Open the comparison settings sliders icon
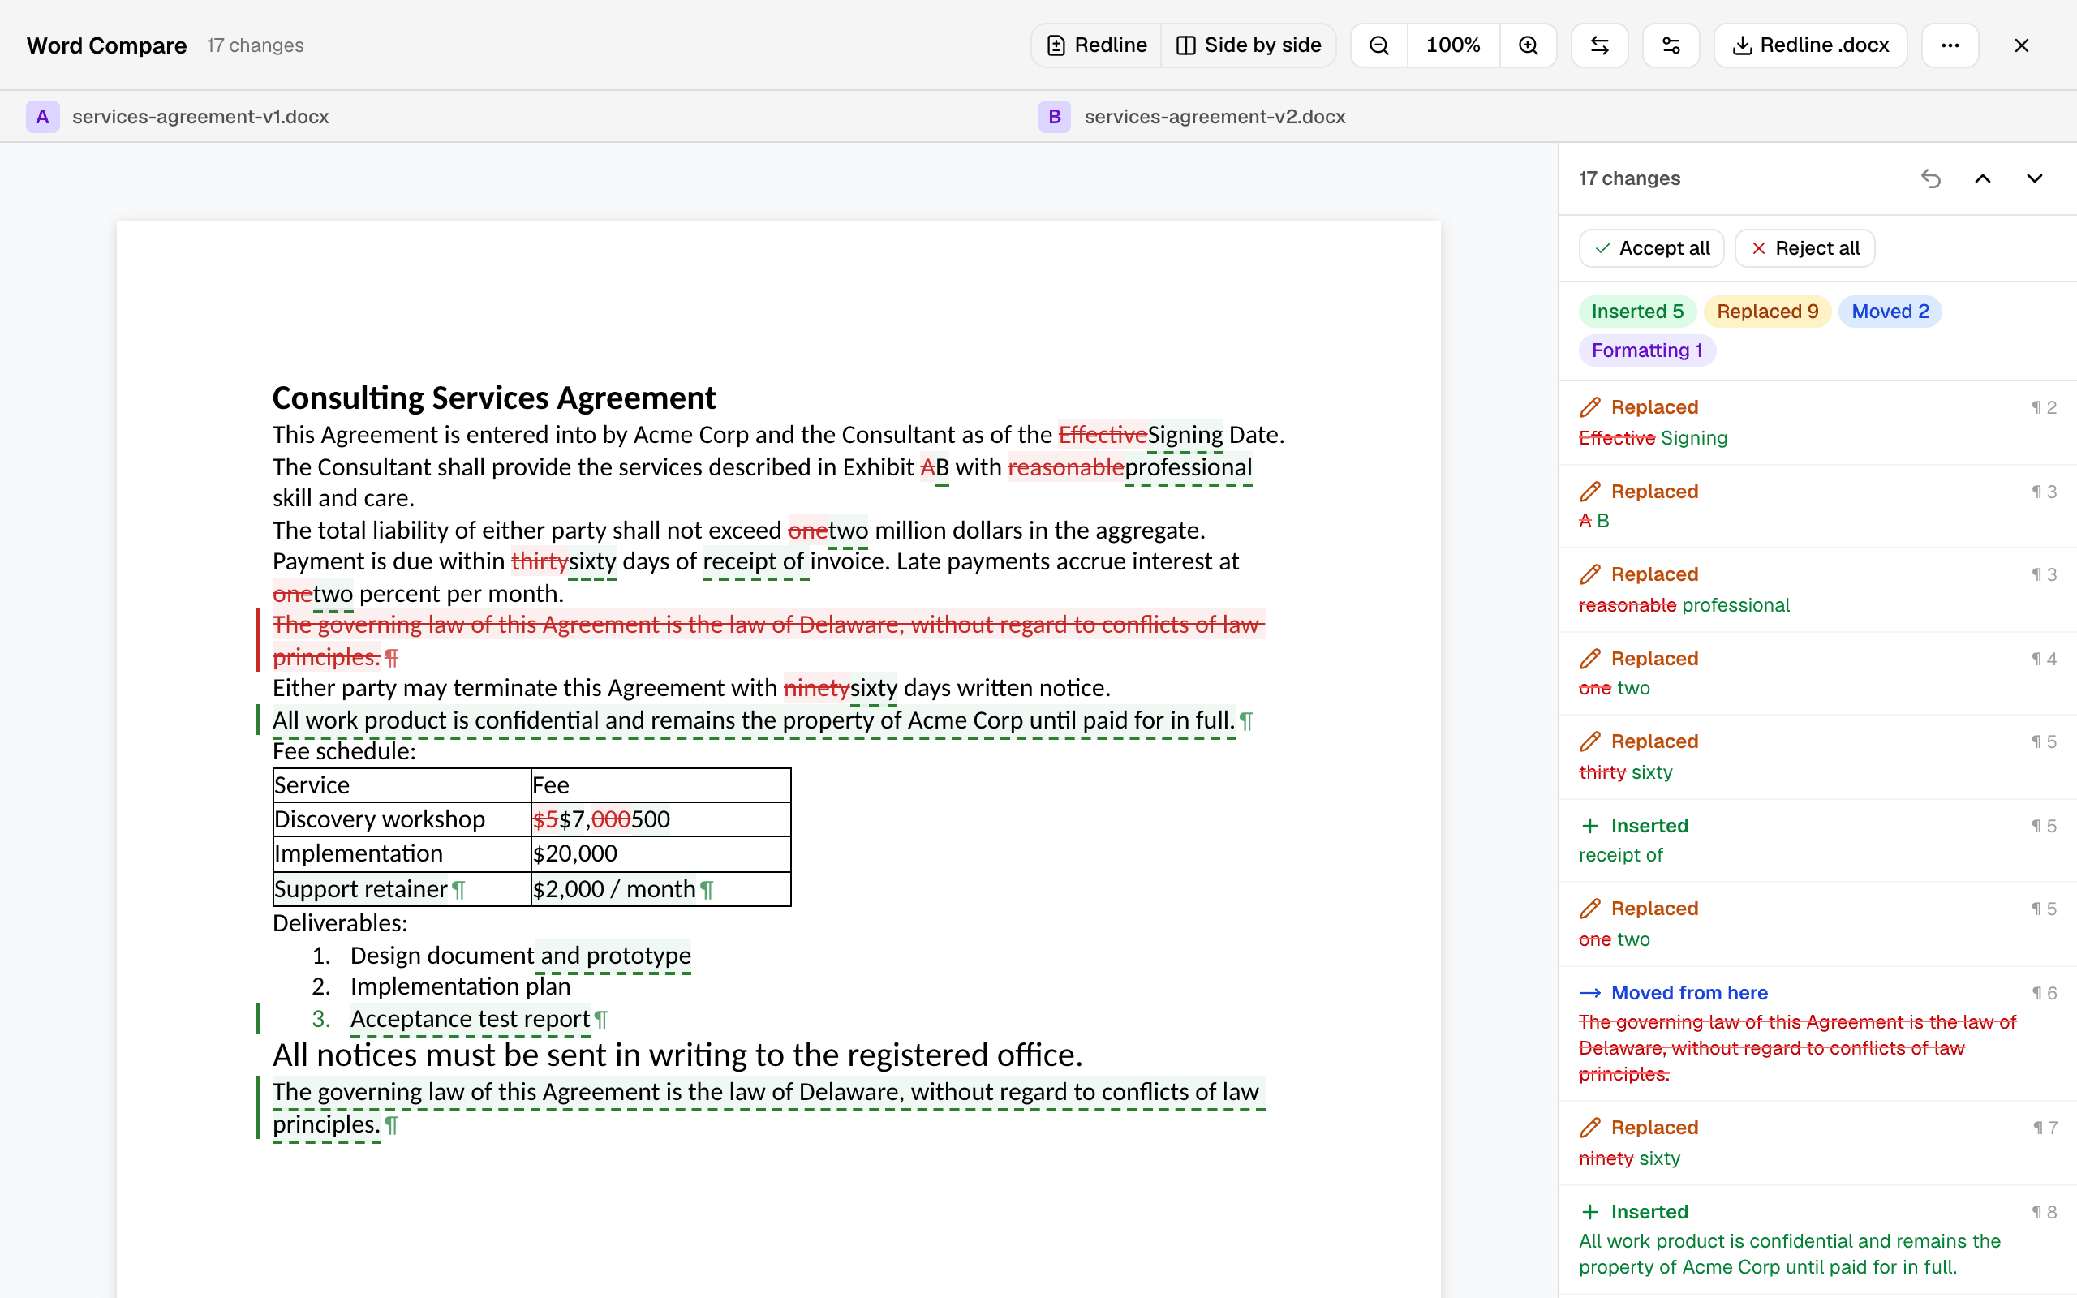The image size is (2077, 1298). pyautogui.click(x=1671, y=45)
